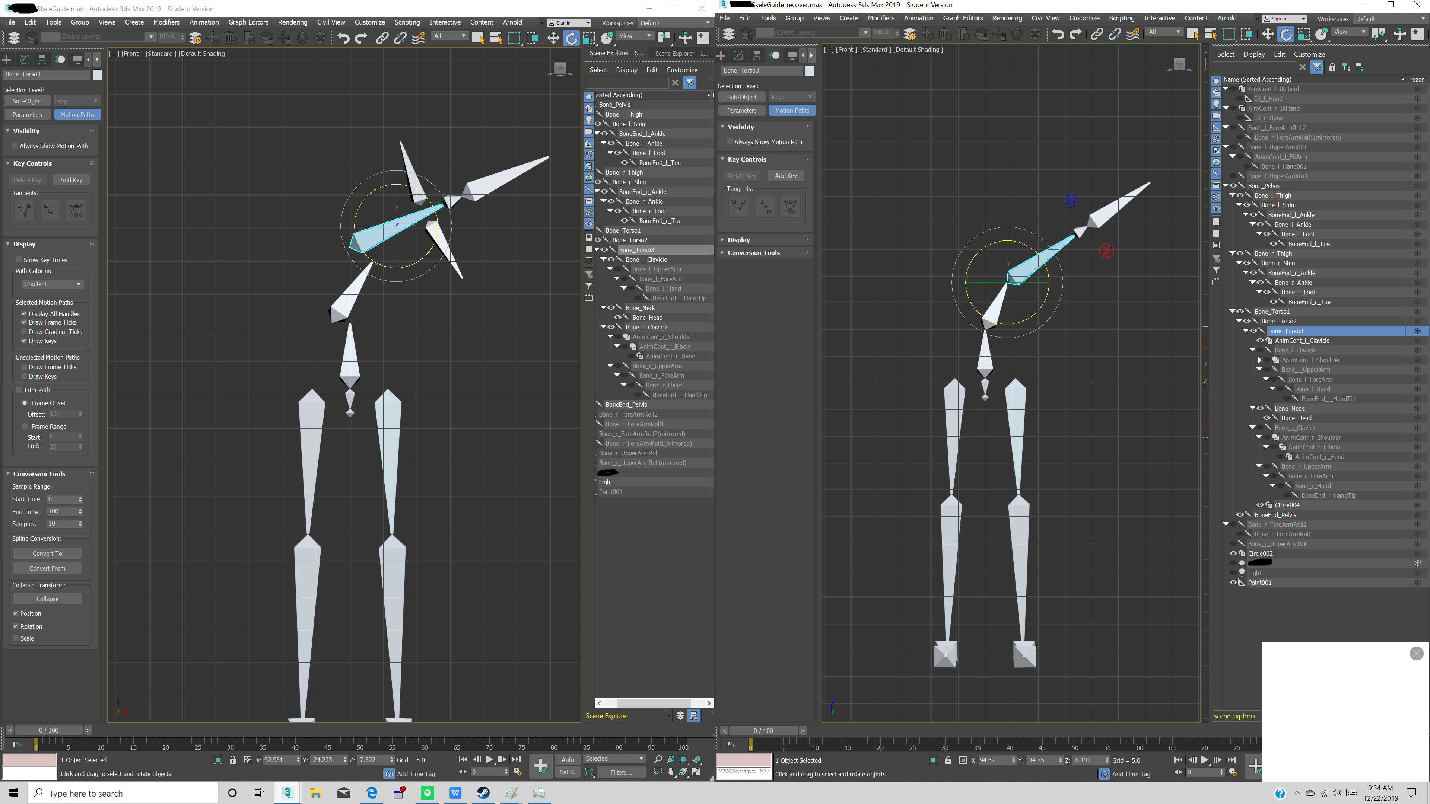Screen dimensions: 1430x804
Task: Enable the Draw Gradient Ticks checkbox
Action: [x=24, y=332]
